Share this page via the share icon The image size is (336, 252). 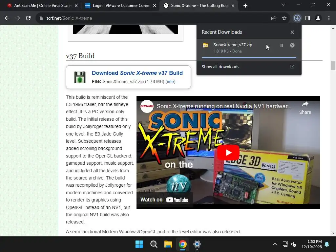click(x=274, y=18)
